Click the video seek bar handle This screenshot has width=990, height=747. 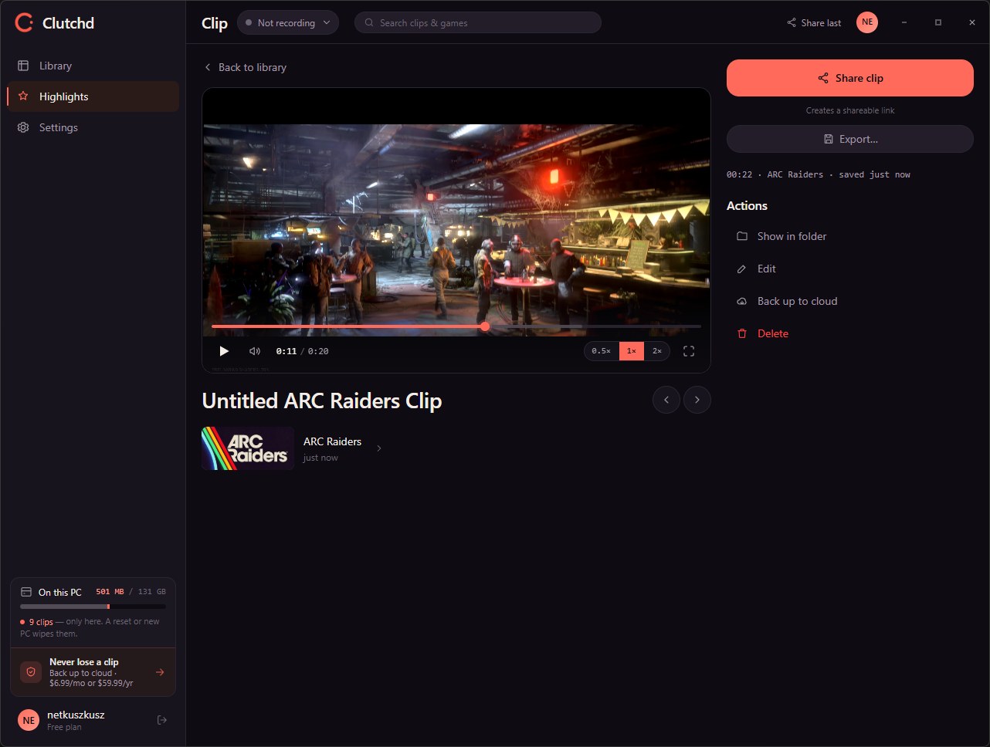(x=485, y=326)
